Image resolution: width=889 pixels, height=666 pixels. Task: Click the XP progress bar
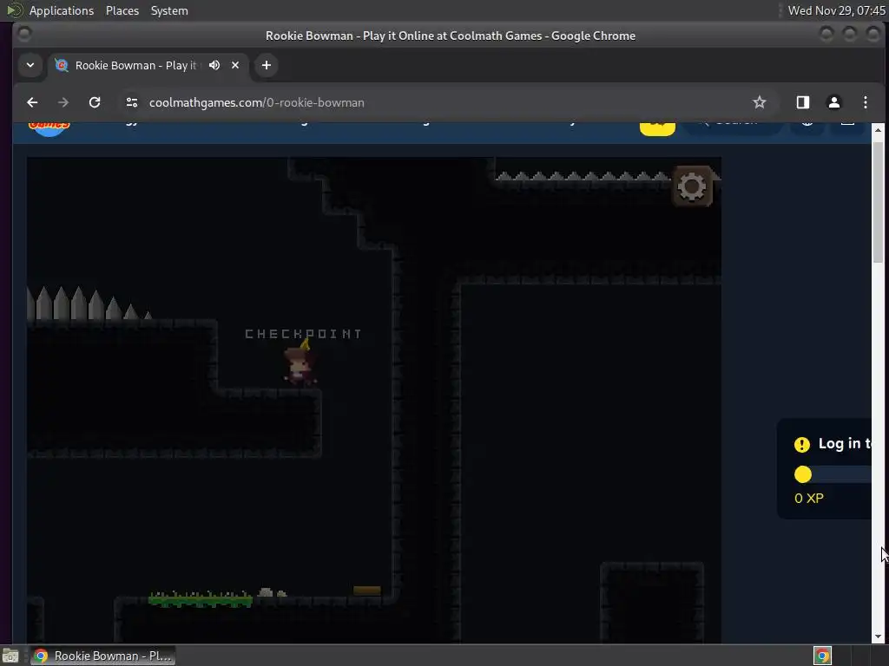pyautogui.click(x=833, y=474)
